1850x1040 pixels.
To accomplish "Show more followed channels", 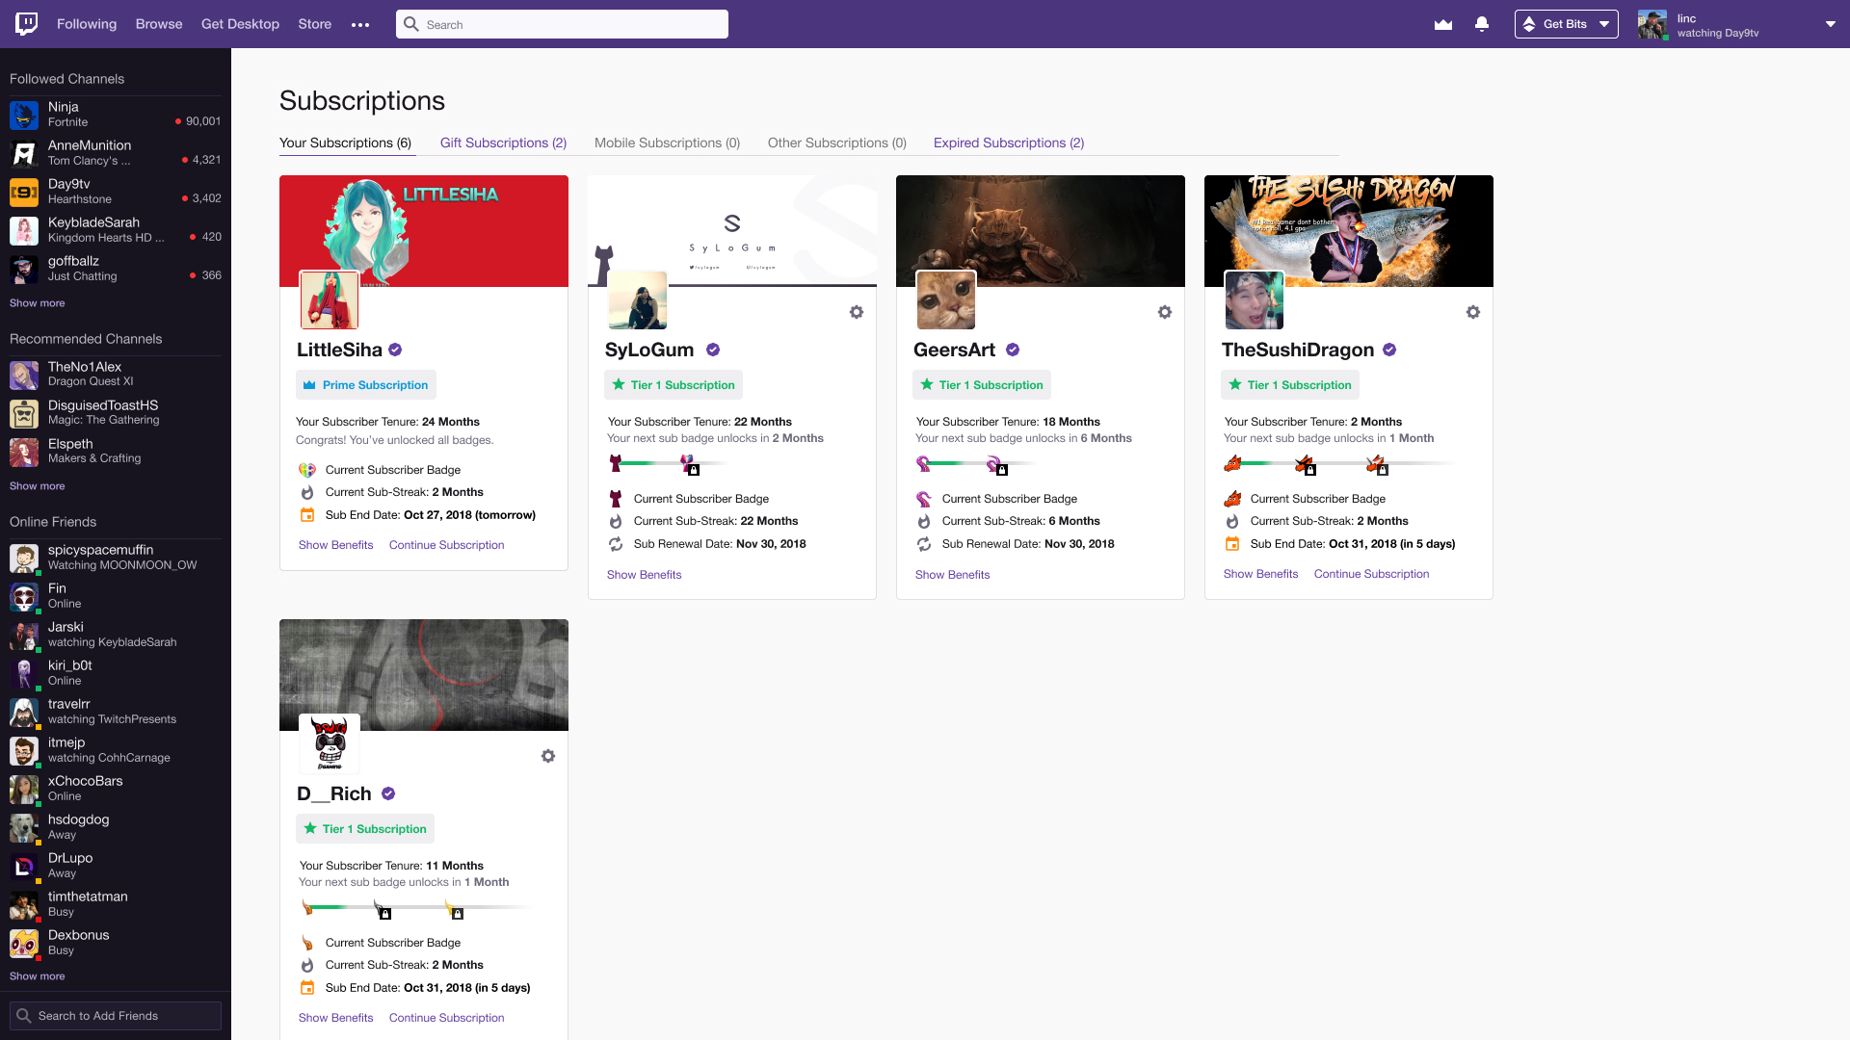I will [x=38, y=303].
